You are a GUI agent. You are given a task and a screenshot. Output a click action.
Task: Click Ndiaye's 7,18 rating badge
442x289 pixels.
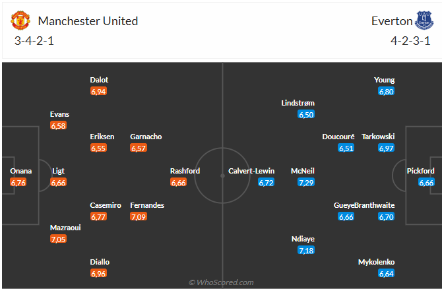point(306,250)
